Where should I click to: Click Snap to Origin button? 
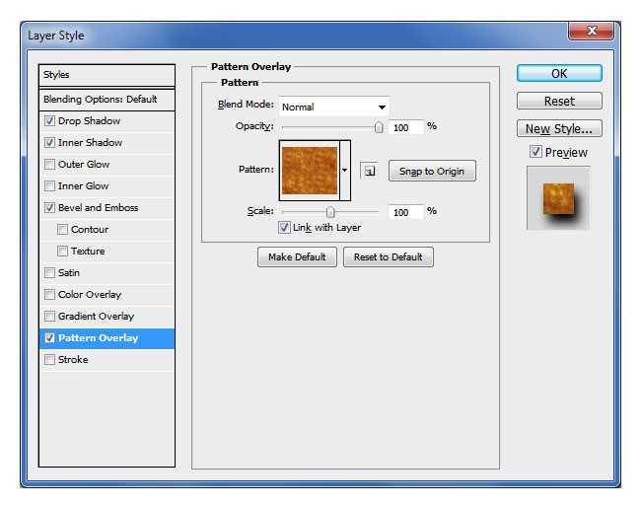(x=432, y=171)
